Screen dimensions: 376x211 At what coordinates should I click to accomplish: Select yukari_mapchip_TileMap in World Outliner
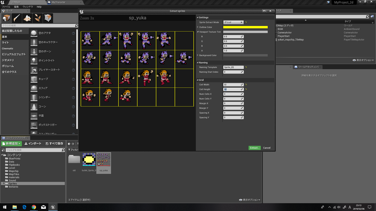(x=290, y=40)
